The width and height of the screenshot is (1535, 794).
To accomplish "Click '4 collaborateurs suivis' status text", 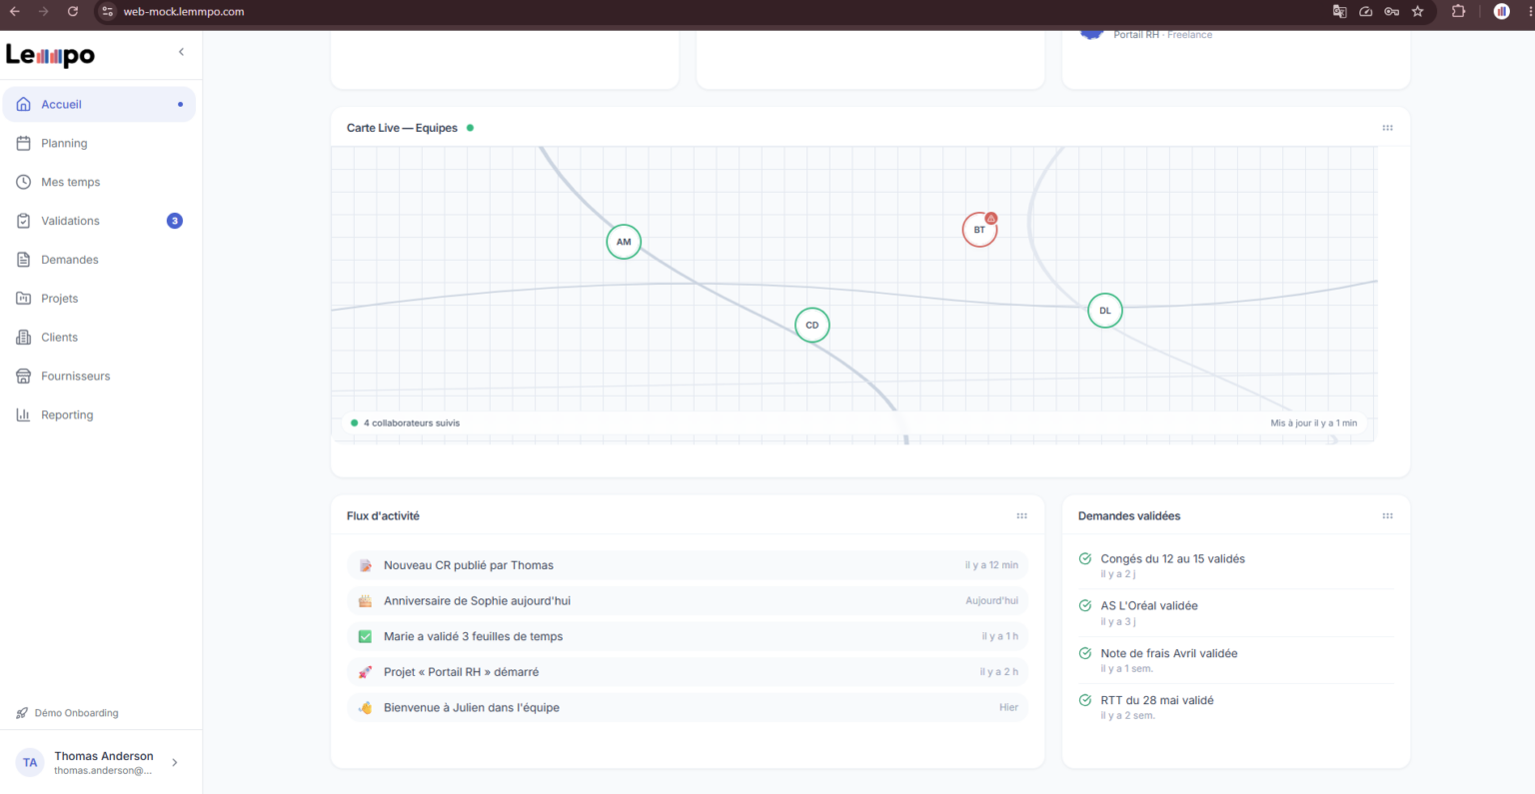I will pos(412,423).
